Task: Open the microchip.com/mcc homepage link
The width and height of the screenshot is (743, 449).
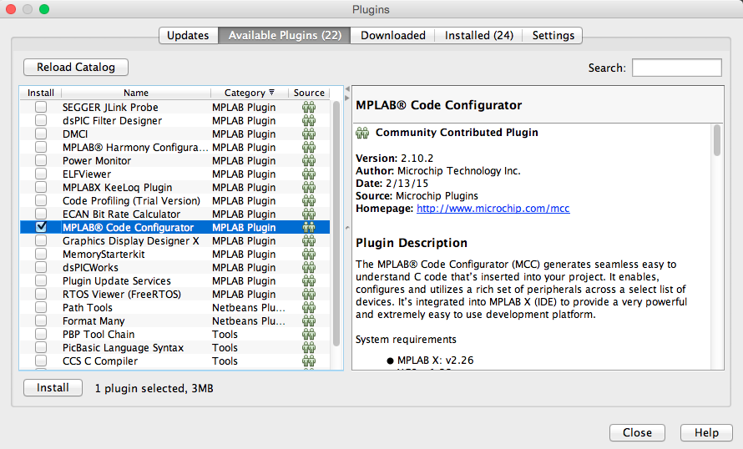Action: click(x=493, y=209)
